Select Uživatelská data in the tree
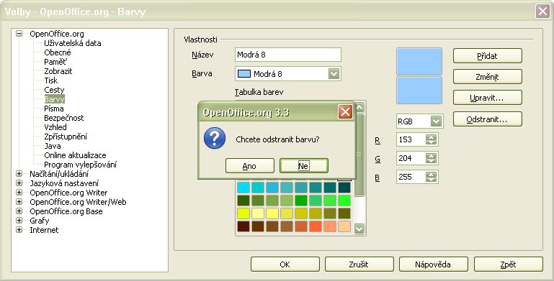Screen dimensions: 554x281 73,43
